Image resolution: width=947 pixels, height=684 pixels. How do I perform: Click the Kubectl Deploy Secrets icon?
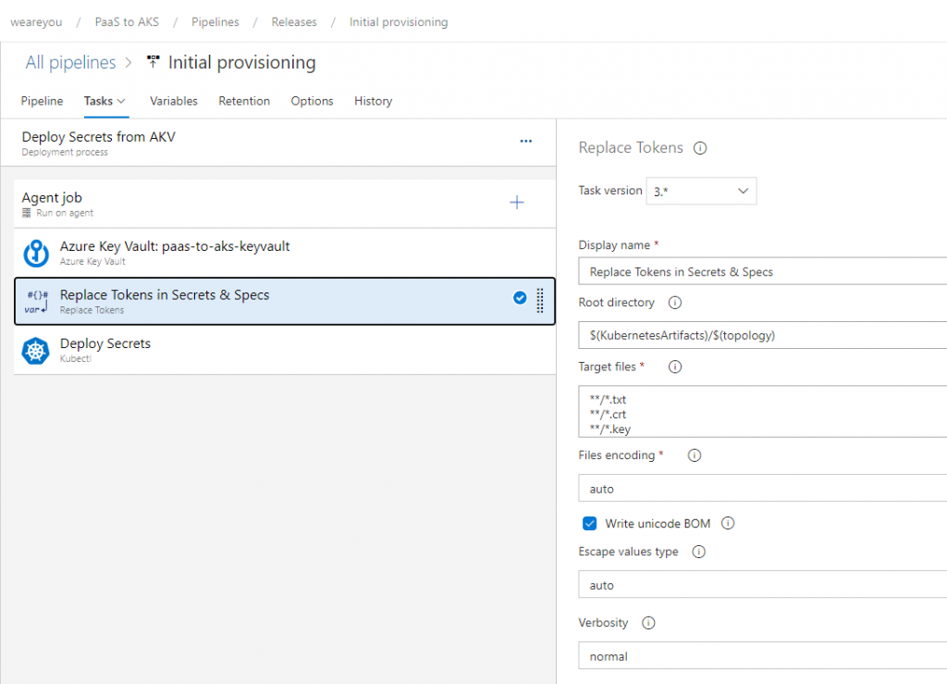click(x=36, y=351)
